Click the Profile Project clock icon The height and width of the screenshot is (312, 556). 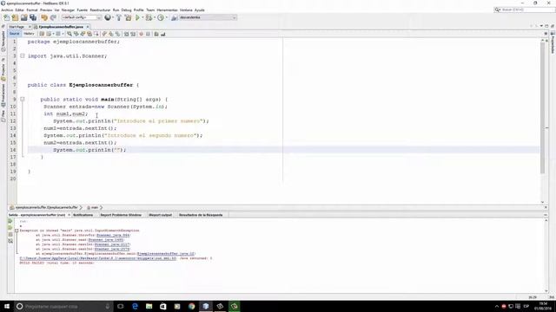(160, 17)
